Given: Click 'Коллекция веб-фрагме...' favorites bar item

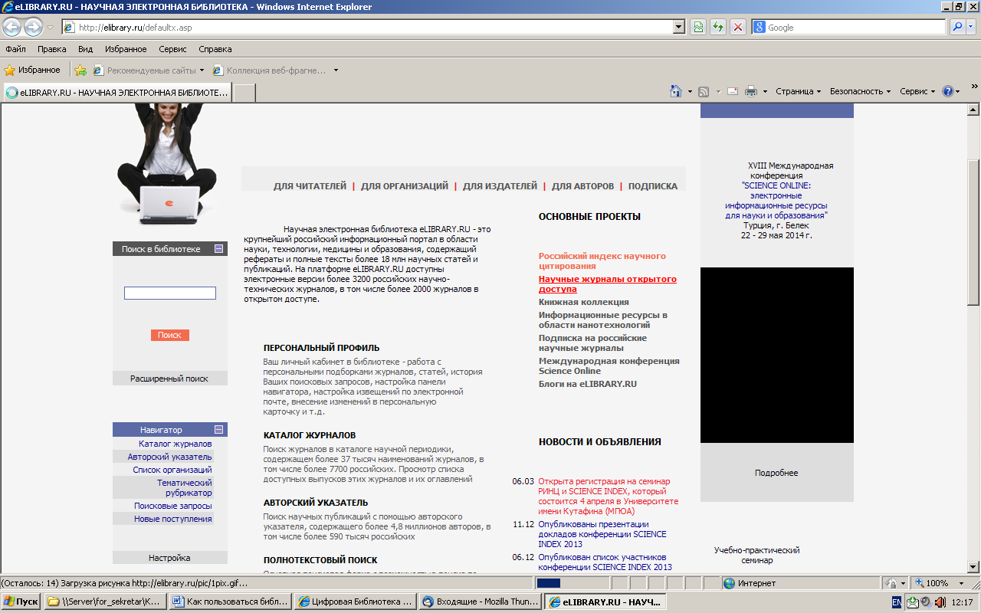Looking at the screenshot, I should (276, 70).
